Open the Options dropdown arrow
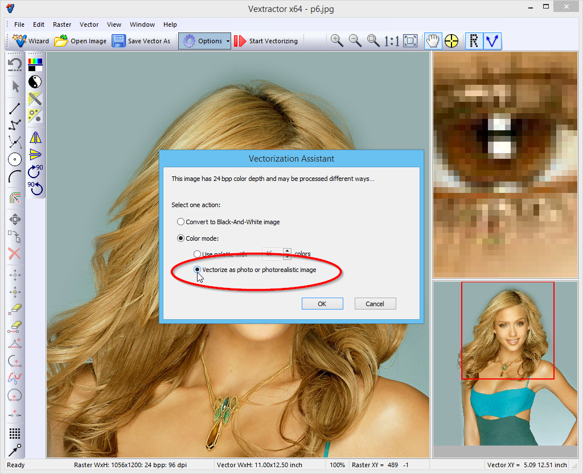This screenshot has height=474, width=583. [228, 41]
